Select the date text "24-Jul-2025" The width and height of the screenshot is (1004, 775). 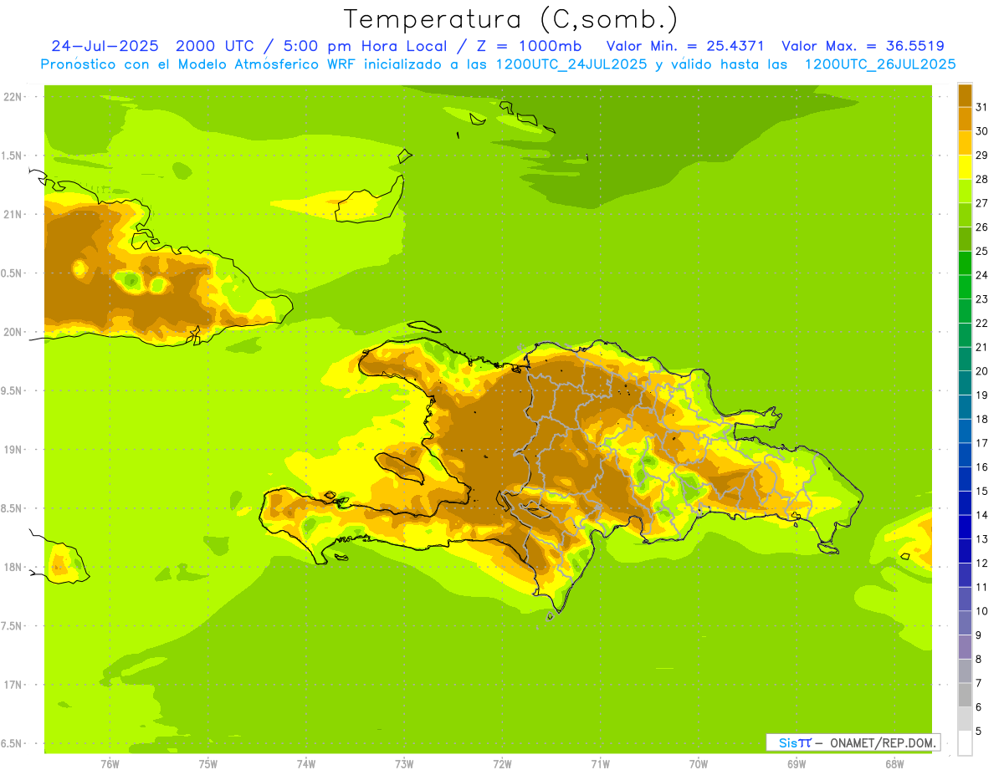tap(105, 46)
